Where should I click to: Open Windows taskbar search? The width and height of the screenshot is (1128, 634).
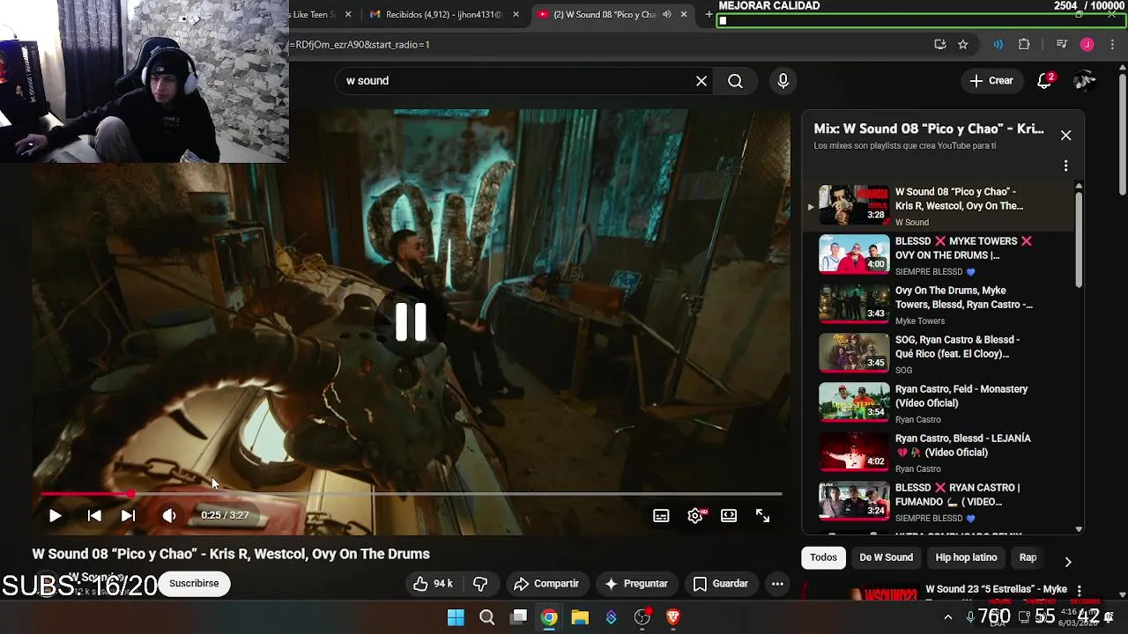487,617
